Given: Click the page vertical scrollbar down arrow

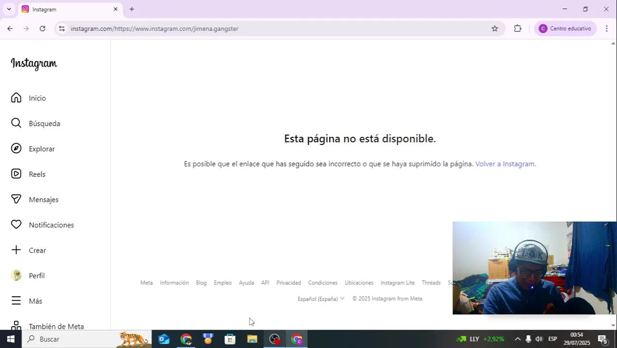Looking at the screenshot, I should (x=613, y=325).
